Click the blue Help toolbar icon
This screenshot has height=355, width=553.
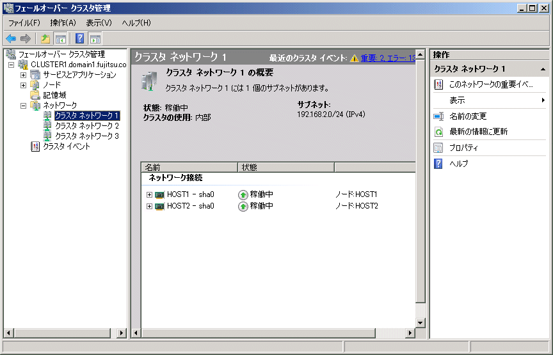tap(80, 38)
